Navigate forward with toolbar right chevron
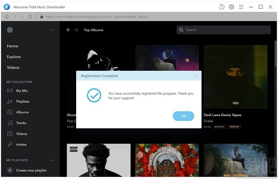This screenshot has height=179, width=279. point(22,17)
